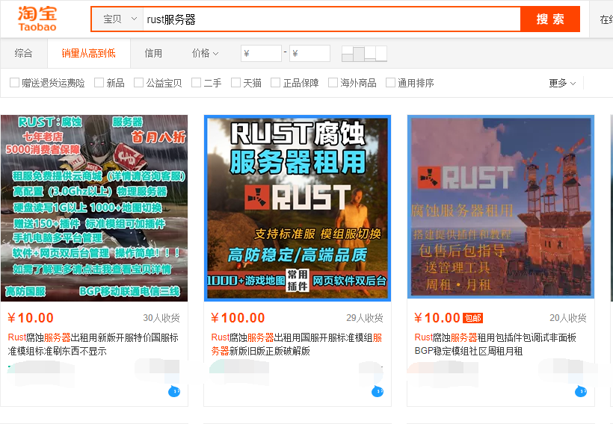The image size is (613, 424).
Task: Expand the 更多 filter options
Action: 562,83
